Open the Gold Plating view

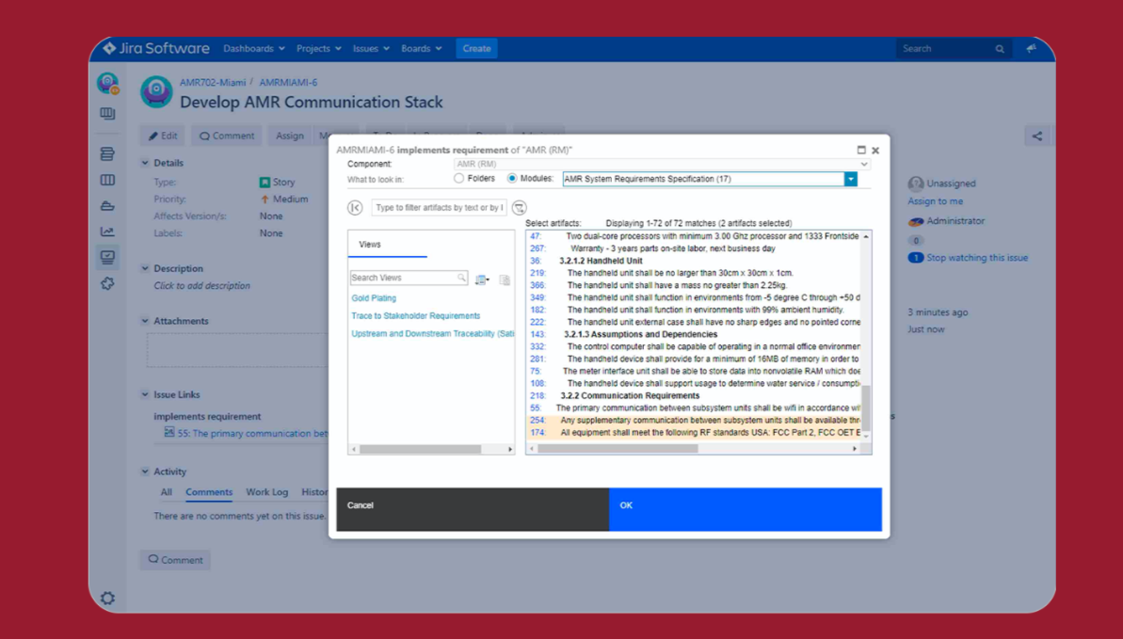(374, 298)
